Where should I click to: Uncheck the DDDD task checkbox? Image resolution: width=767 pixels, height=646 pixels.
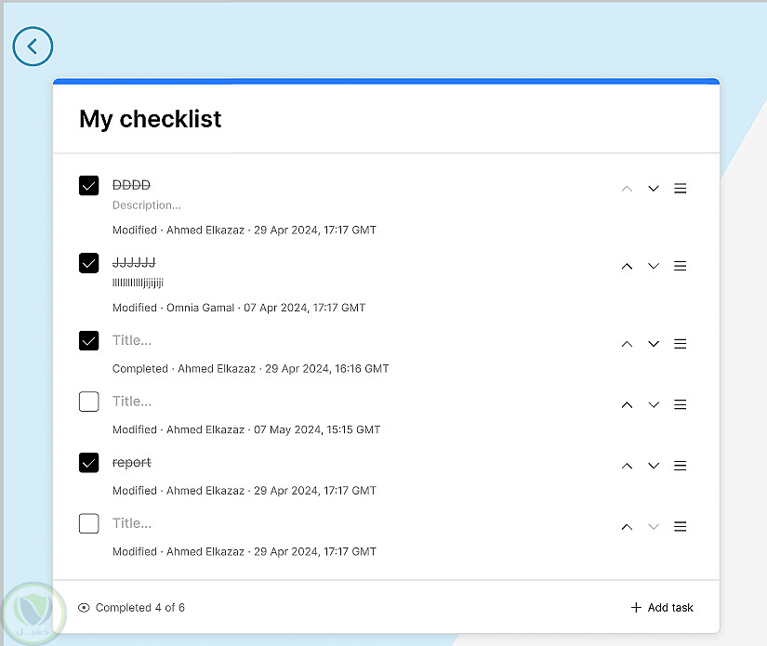[89, 186]
